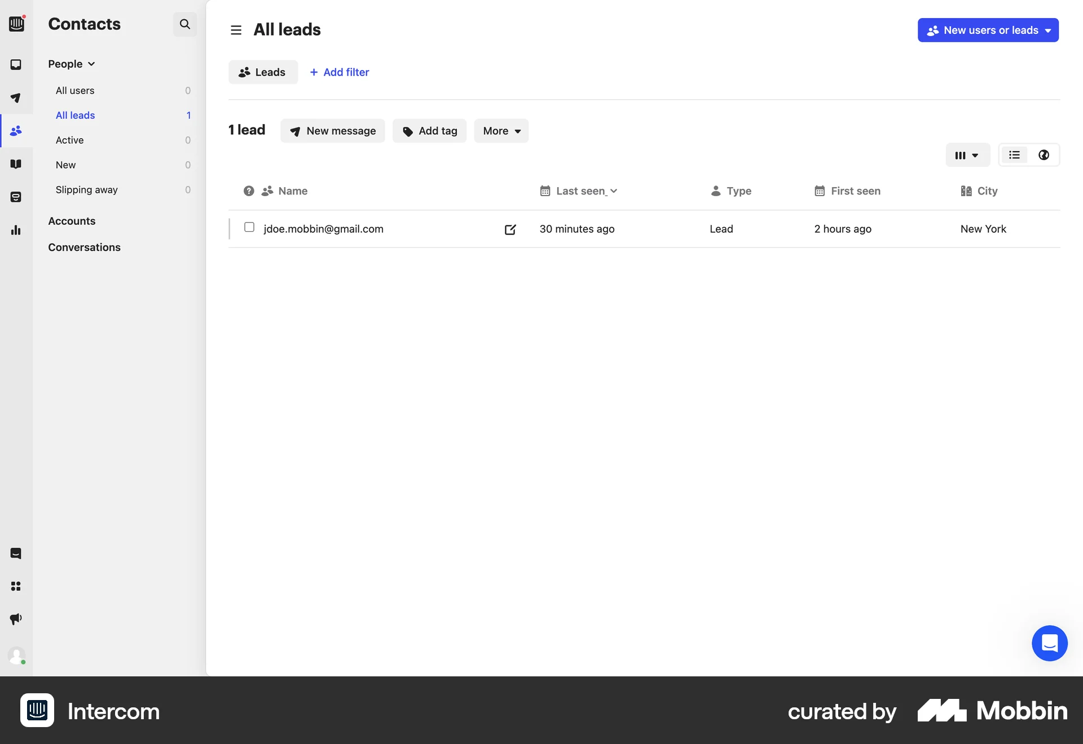1083x744 pixels.
Task: Open the Contacts people icon in sidebar
Action: tap(16, 131)
